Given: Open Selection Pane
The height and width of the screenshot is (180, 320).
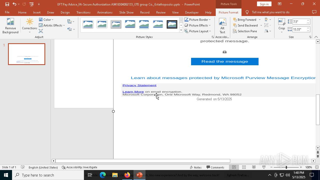Looking at the screenshot, I should coord(245,31).
